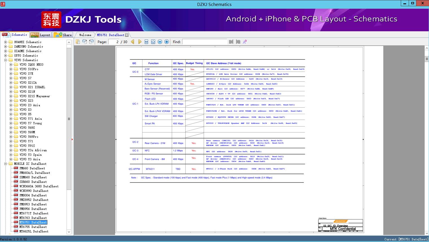Switch to the Schematic tab

15,35
